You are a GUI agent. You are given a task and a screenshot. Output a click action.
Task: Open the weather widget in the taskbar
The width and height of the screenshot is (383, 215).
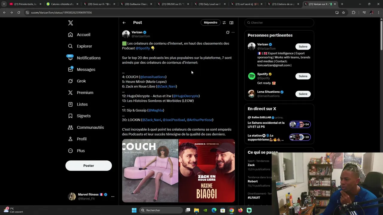coord(13,210)
